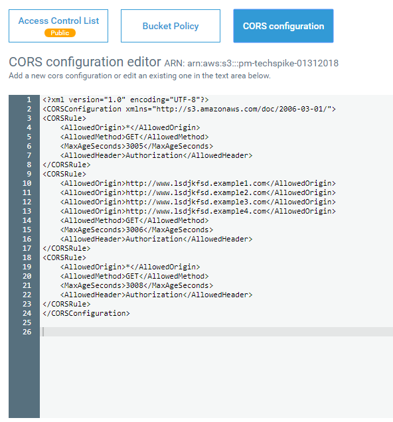The image size is (393, 422).
Task: Click the XML version declaration line
Action: [x=125, y=100]
